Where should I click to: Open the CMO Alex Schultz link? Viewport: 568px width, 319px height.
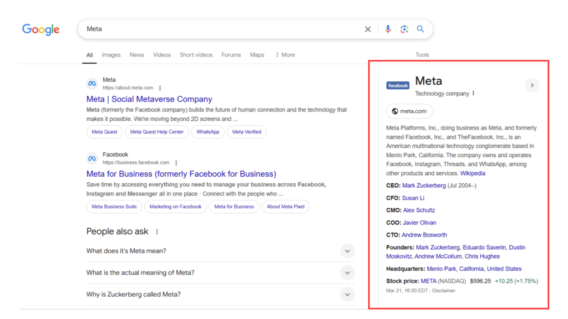pos(419,210)
